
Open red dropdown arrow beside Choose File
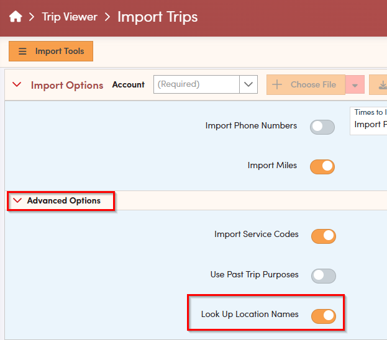pyautogui.click(x=355, y=85)
